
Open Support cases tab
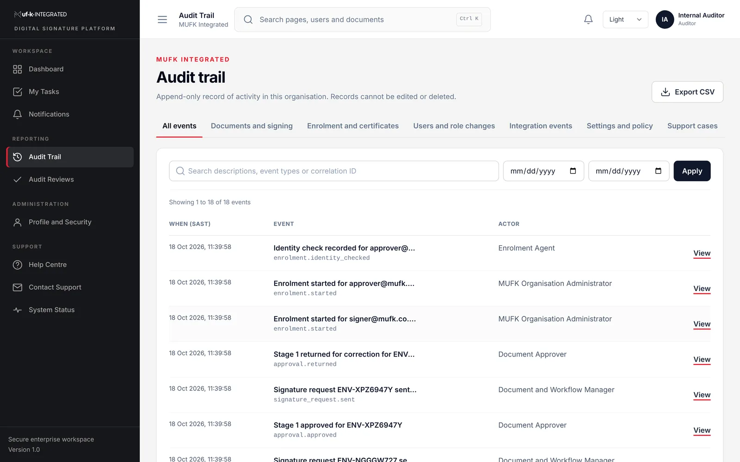point(692,126)
